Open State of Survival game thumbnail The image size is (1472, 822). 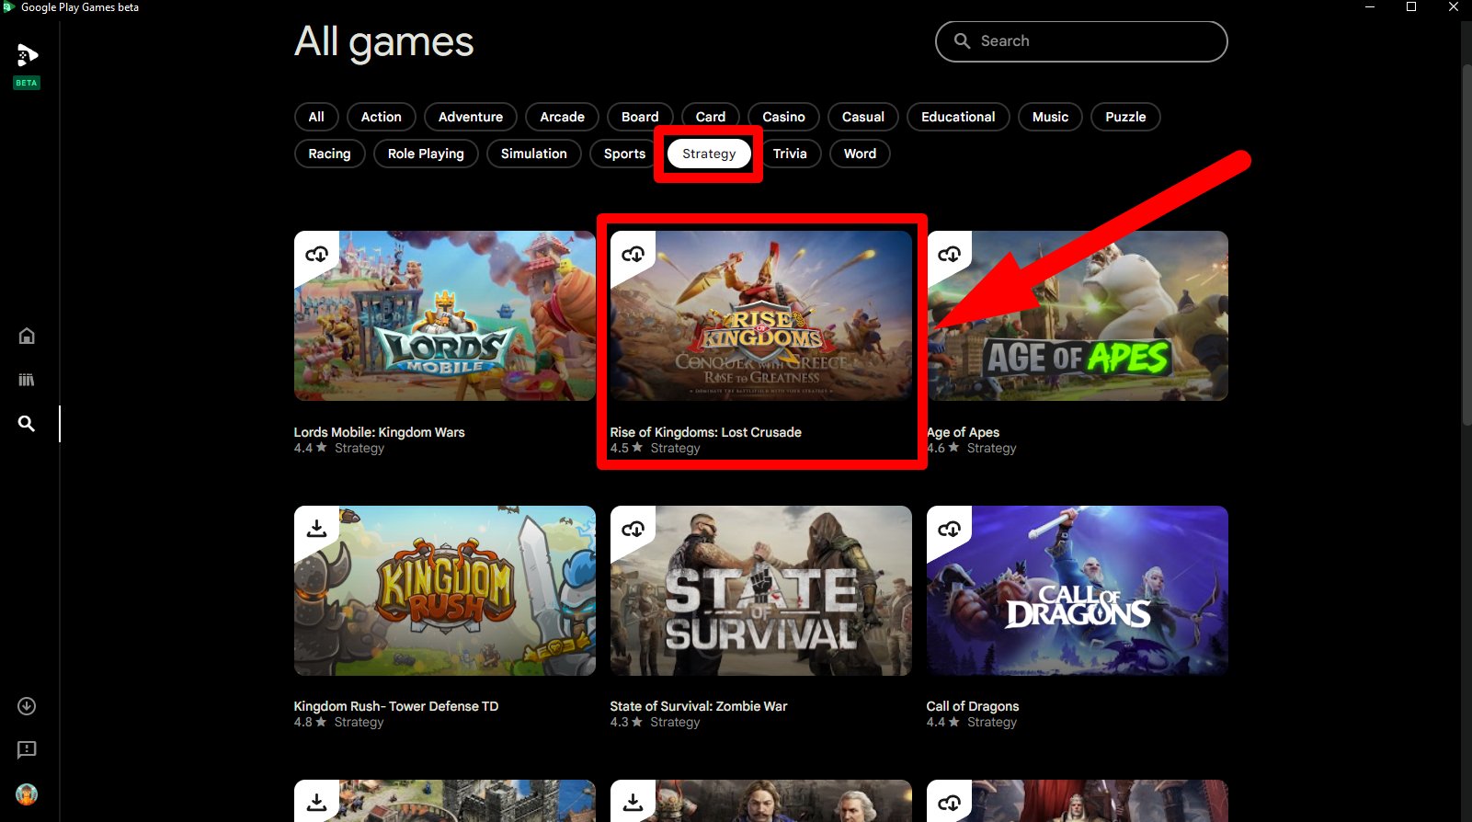761,590
